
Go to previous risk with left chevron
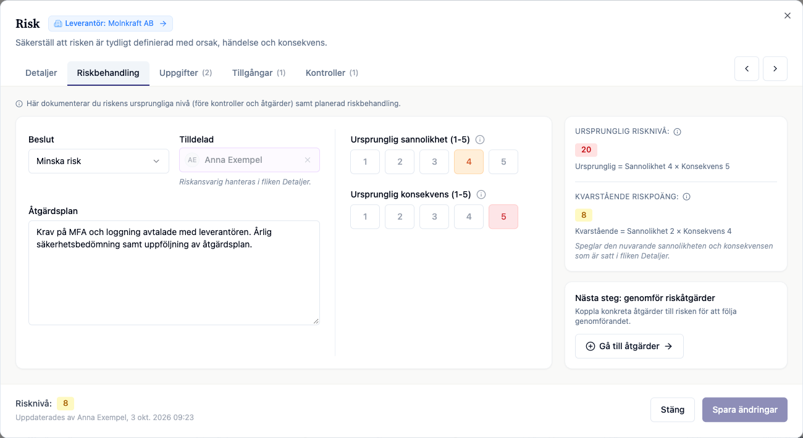click(747, 68)
